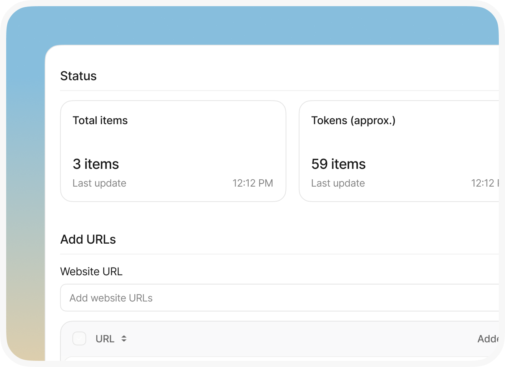This screenshot has width=505, height=367.
Task: Tick the select-all checkbox beside URL header
Action: tap(79, 338)
